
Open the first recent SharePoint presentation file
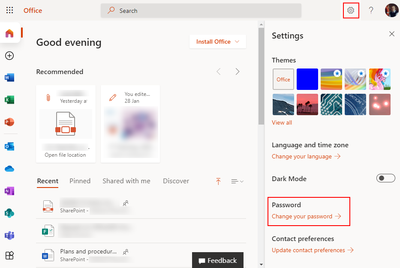coord(141,207)
